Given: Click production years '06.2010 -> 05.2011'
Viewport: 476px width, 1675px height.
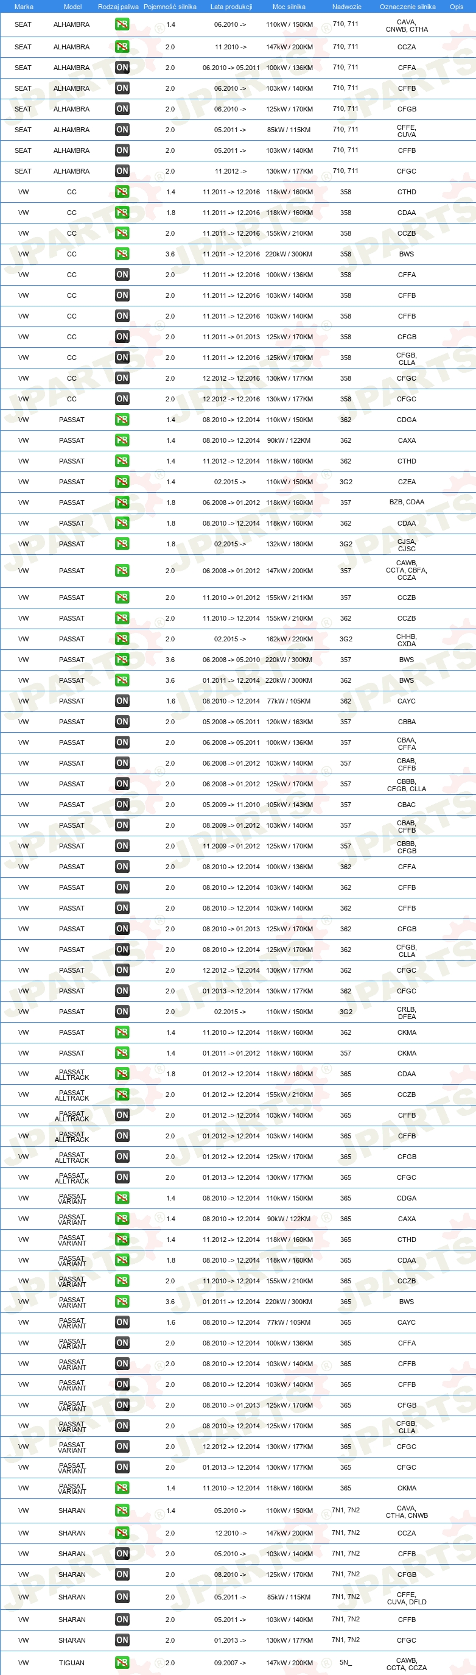Looking at the screenshot, I should (x=231, y=68).
